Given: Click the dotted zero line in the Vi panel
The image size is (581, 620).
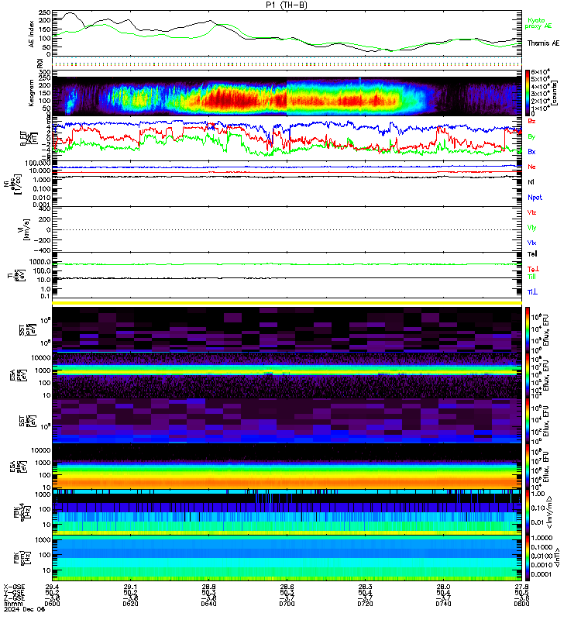Looking at the screenshot, I should (x=287, y=229).
